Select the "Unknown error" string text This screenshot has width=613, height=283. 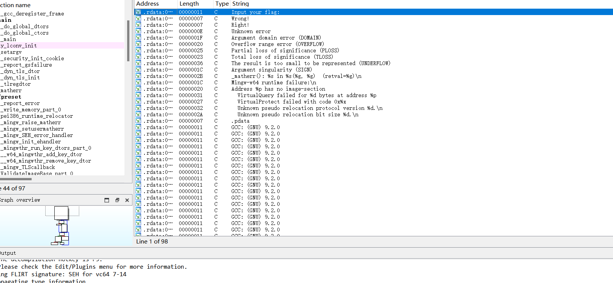click(251, 31)
